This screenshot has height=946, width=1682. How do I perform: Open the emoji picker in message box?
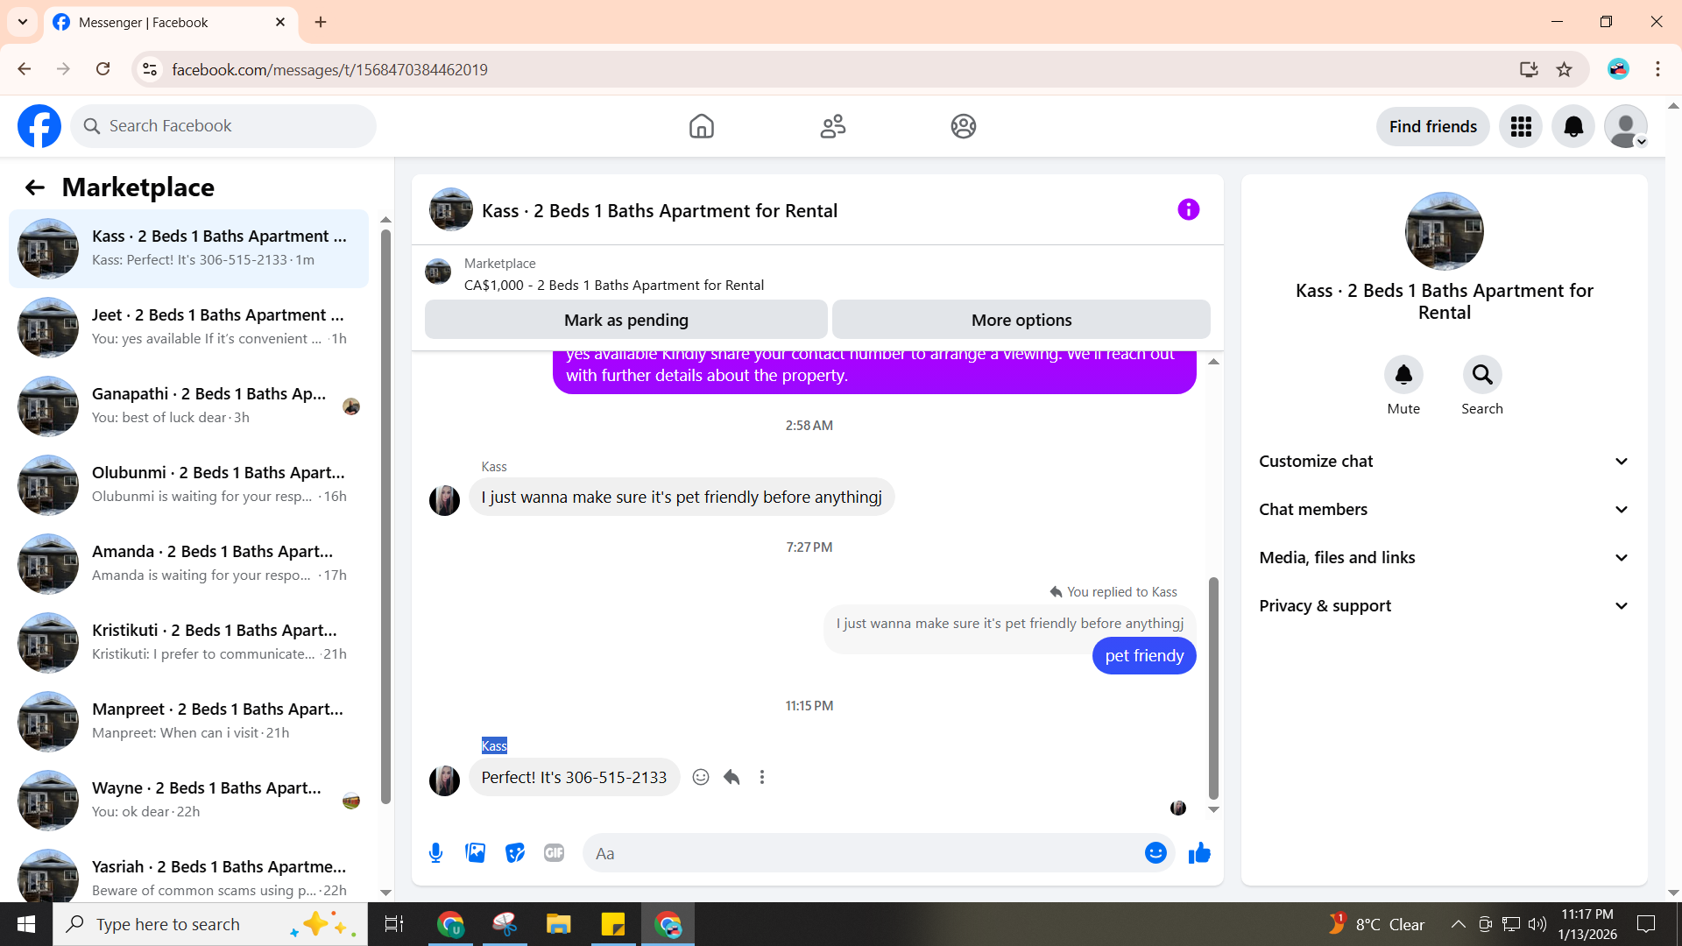pyautogui.click(x=1155, y=853)
